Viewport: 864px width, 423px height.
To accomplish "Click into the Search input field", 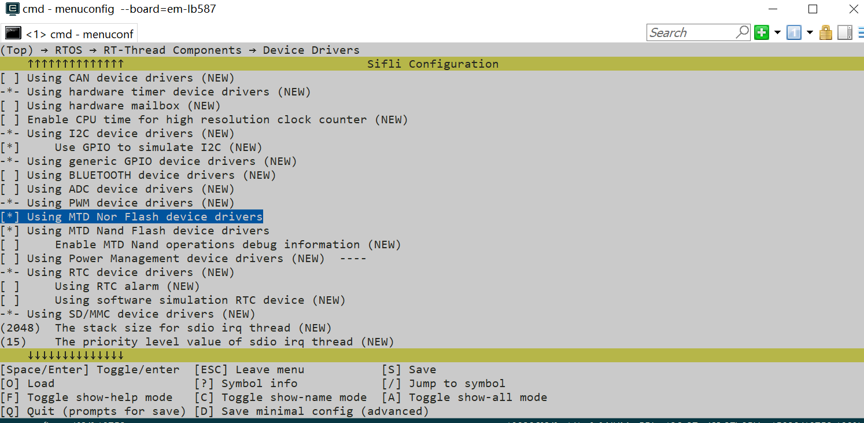I will pos(691,32).
